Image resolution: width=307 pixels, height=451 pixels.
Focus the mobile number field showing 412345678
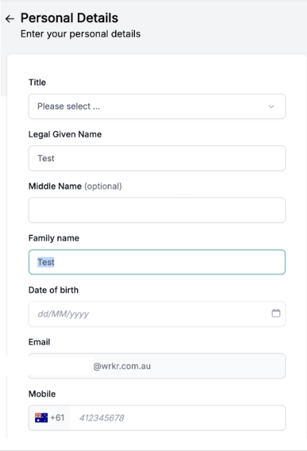[178, 418]
